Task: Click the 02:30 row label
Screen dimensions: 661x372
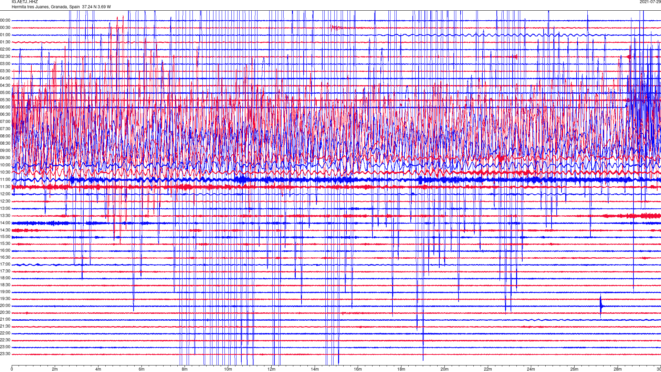Action: 5,56
